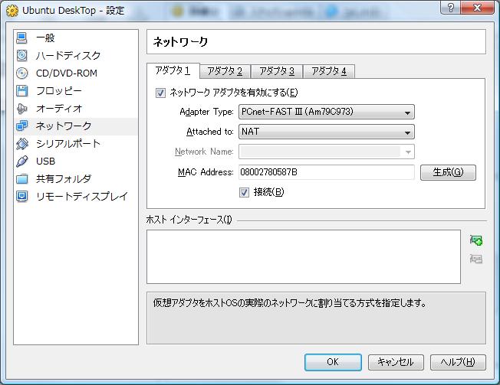
Task: Click the USB connector icon
Action: click(x=21, y=162)
